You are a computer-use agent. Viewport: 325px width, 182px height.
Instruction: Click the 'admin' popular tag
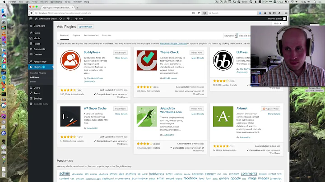click(65, 173)
